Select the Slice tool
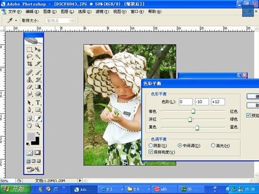The image size is (259, 194). point(38,64)
